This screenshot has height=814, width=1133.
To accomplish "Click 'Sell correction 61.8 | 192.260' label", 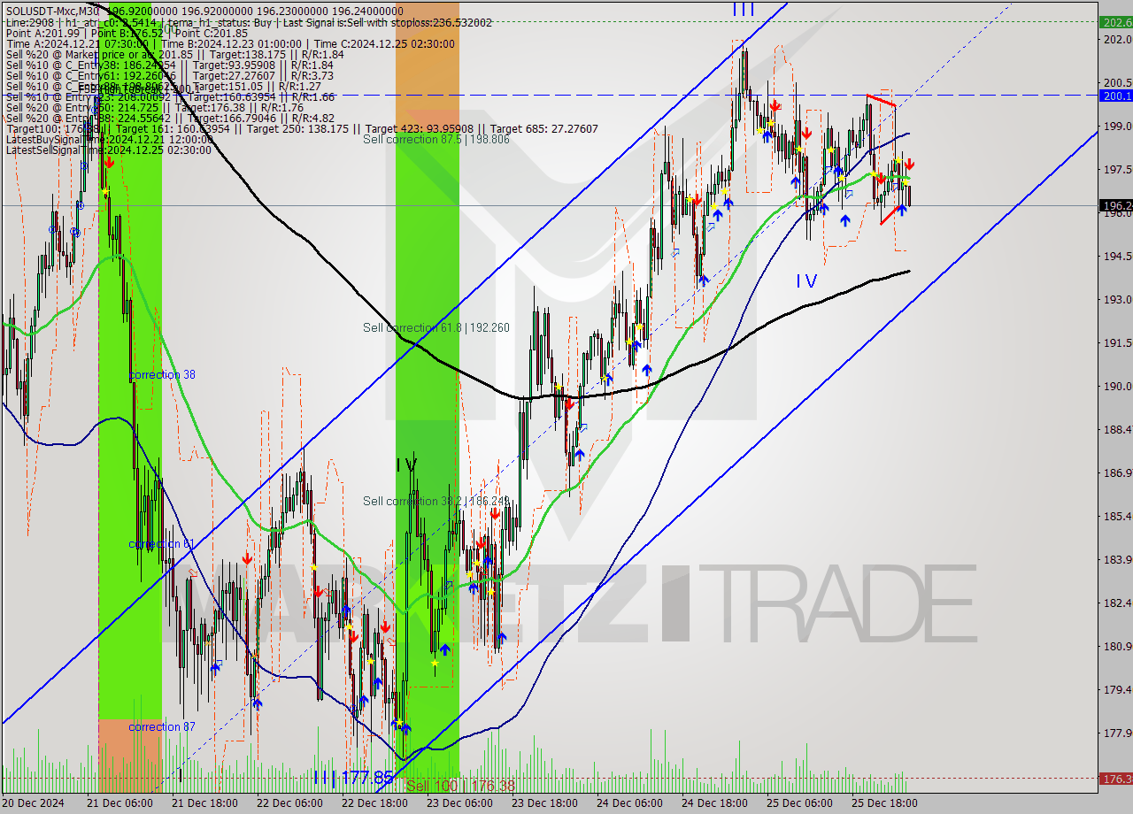I will point(436,327).
